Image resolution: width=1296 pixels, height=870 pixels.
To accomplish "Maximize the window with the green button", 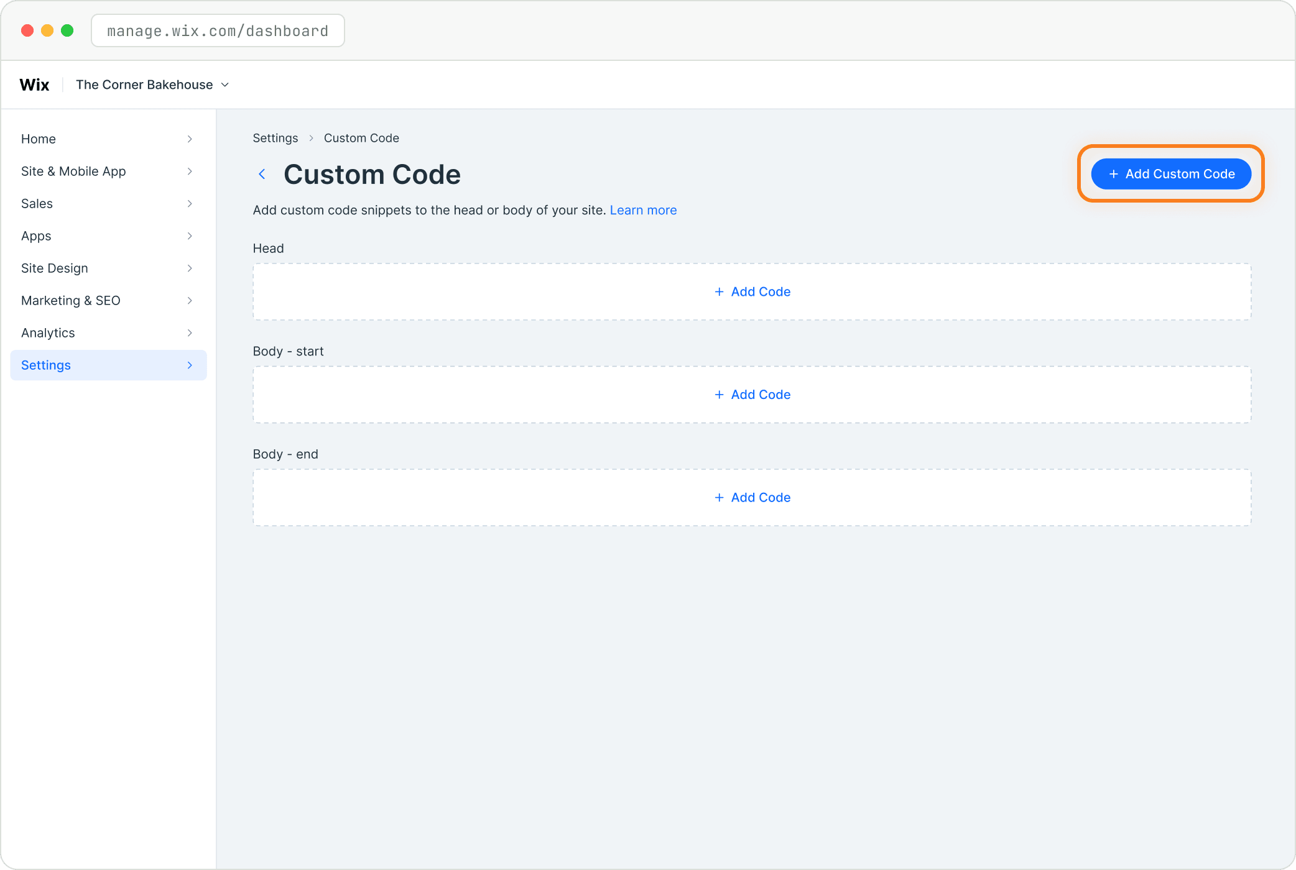I will tap(67, 30).
